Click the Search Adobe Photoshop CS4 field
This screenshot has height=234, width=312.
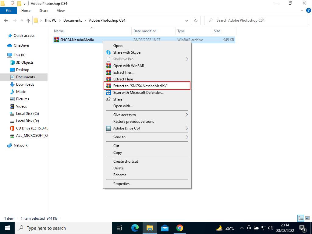point(256,20)
